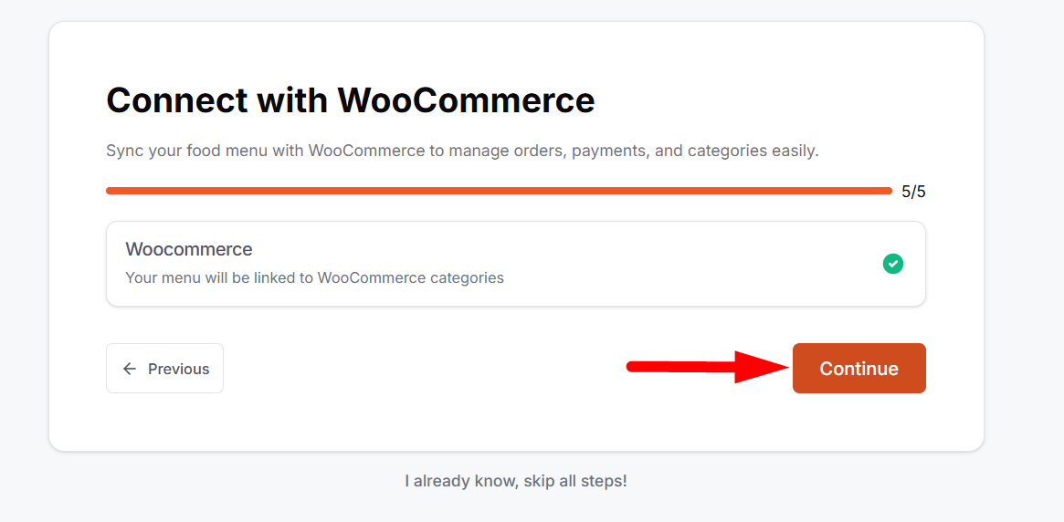The height and width of the screenshot is (522, 1064).
Task: Click the left start of the progress bar
Action: pyautogui.click(x=111, y=191)
